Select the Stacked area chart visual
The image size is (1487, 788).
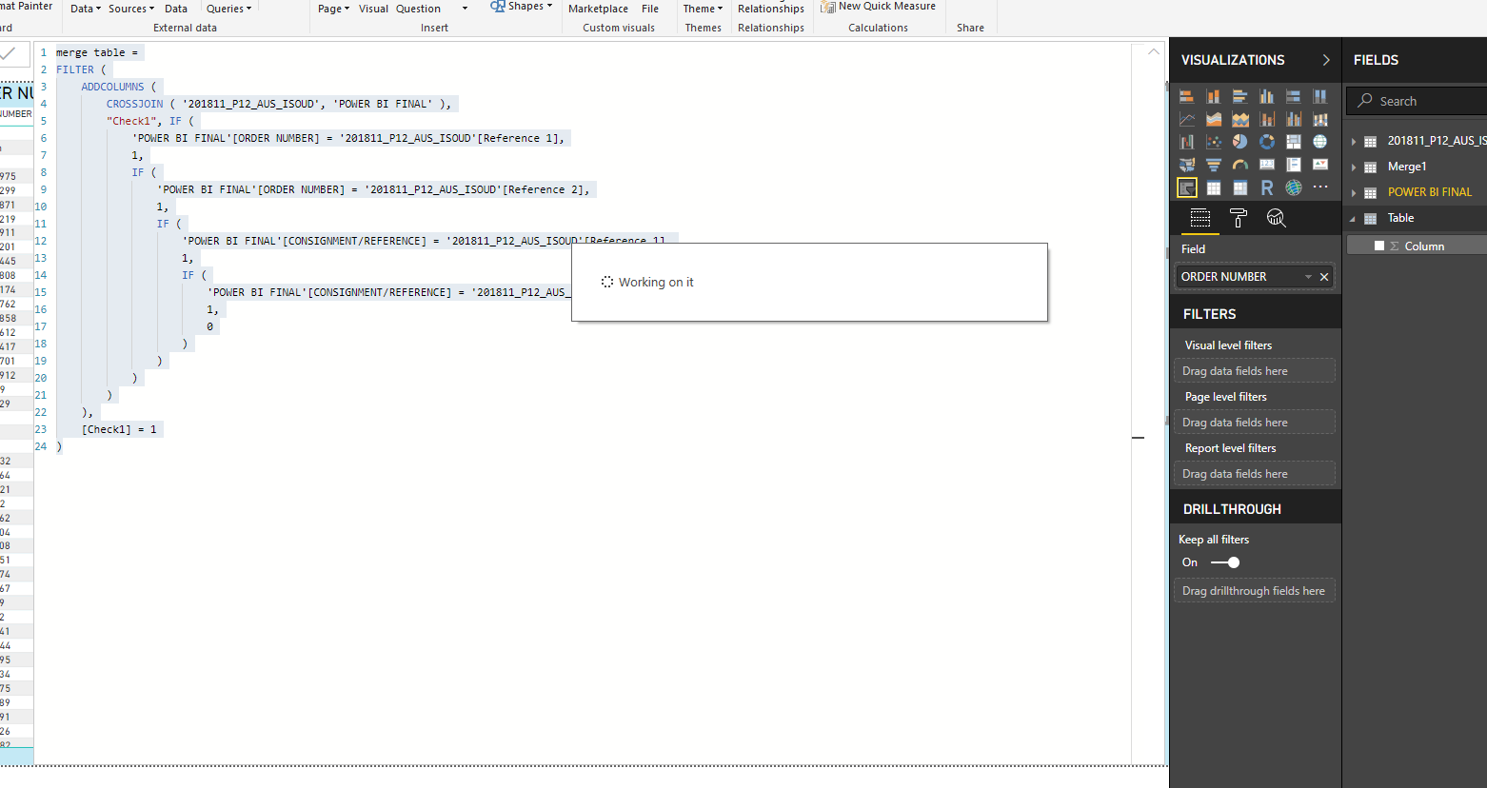point(1240,119)
